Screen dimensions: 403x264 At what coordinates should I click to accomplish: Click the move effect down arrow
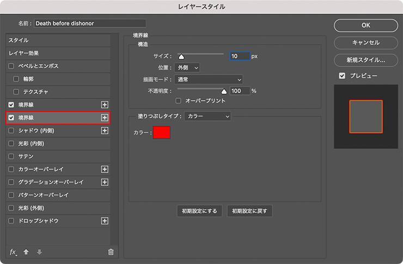pos(39,252)
